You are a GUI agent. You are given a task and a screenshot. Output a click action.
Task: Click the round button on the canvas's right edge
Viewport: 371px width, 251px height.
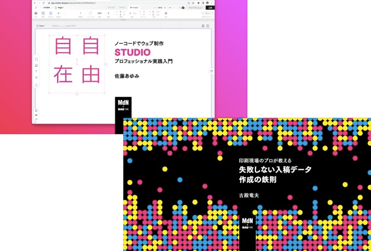pyautogui.click(x=212, y=71)
